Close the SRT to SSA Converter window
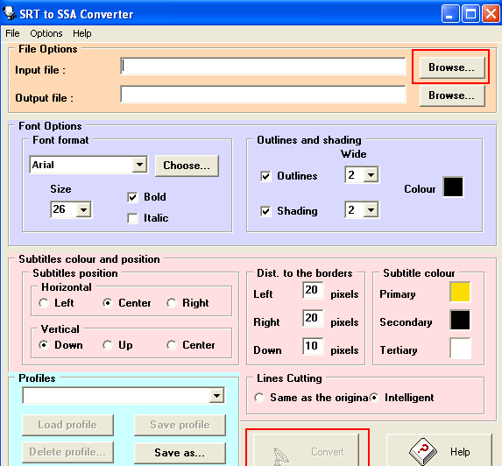Image resolution: width=502 pixels, height=466 pixels. (491, 14)
